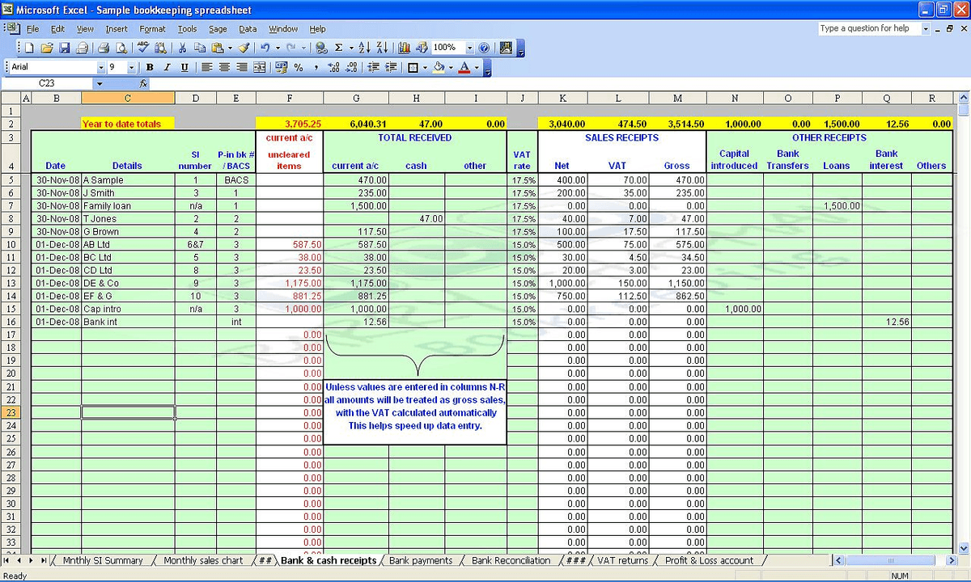Expand the fill color palette

(x=451, y=67)
